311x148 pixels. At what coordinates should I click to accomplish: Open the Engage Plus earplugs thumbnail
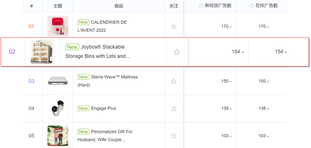(58, 108)
